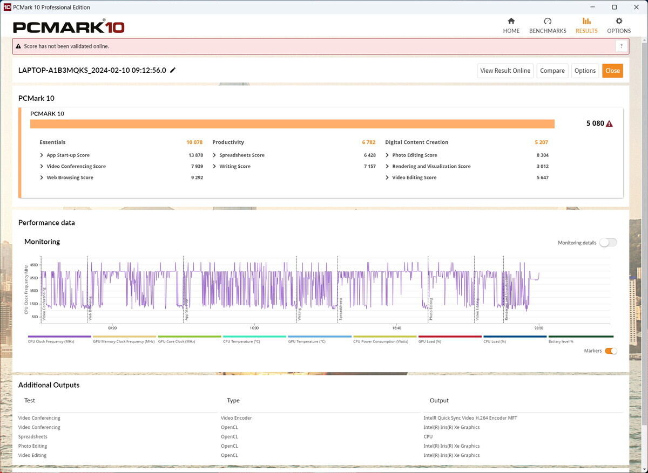Select the CPU Load legend swatch
Image resolution: width=648 pixels, height=473 pixels.
point(515,337)
